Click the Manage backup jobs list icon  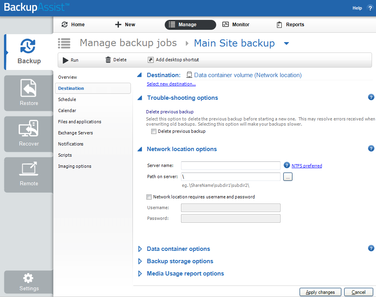(x=64, y=43)
